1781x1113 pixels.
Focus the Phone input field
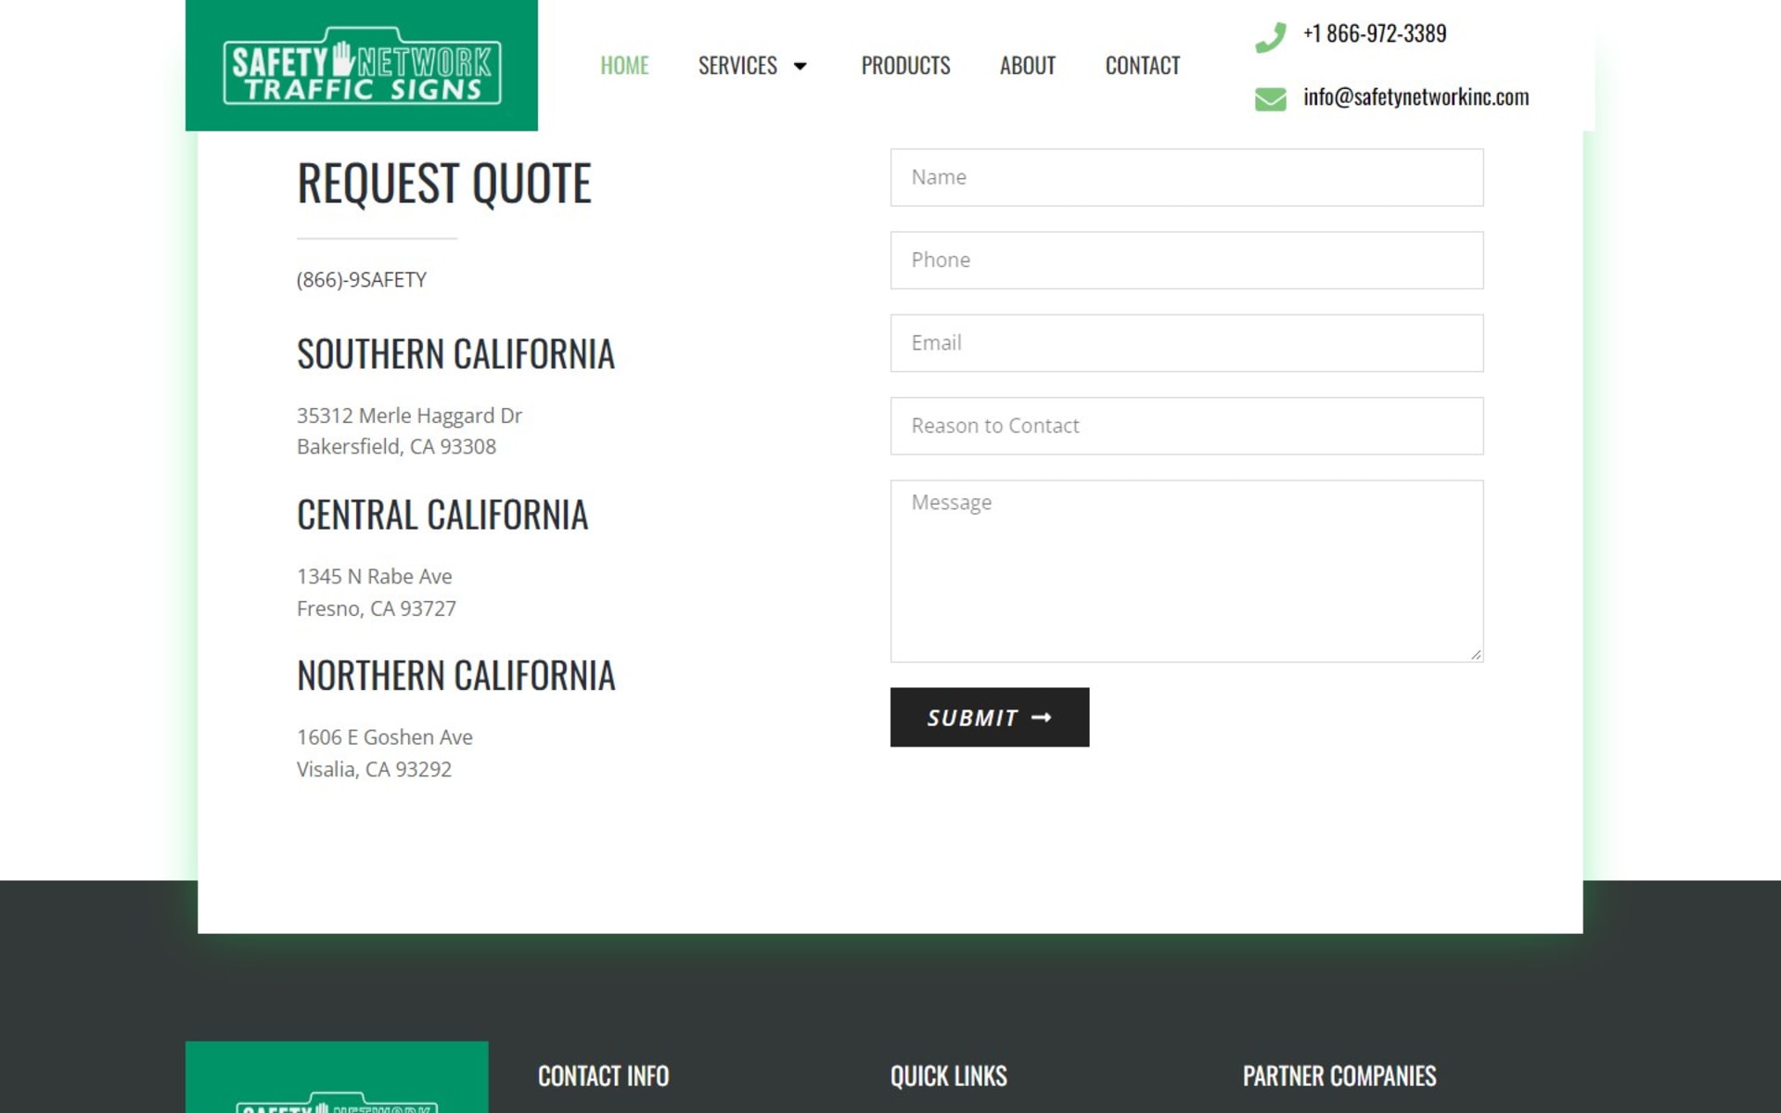click(1186, 260)
